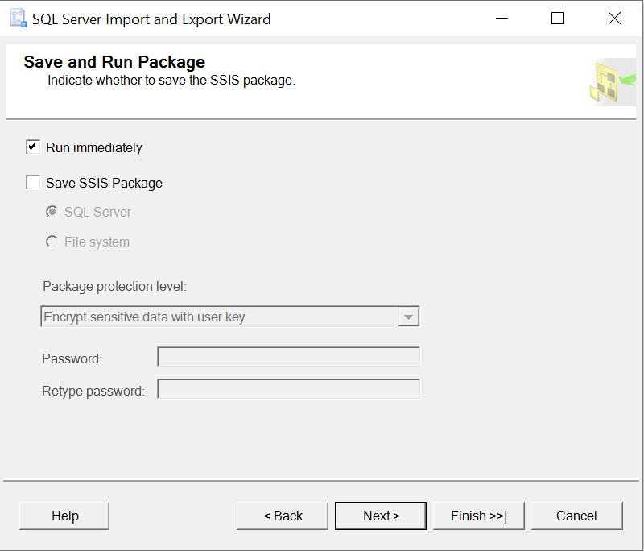Screen dimensions: 644x551
Task: Click the 'Indicate whether to save the SSIS package.' text
Action: (171, 80)
